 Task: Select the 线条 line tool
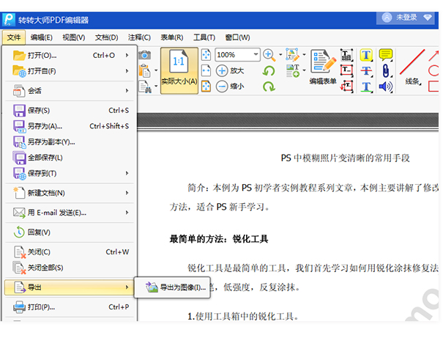(x=412, y=67)
